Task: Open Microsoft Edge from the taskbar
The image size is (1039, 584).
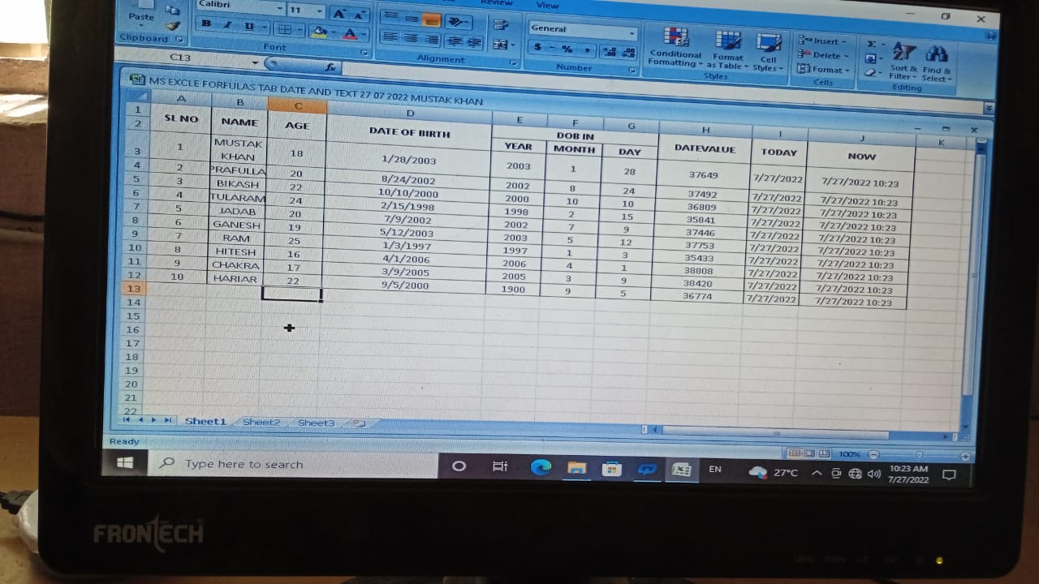Action: click(541, 467)
